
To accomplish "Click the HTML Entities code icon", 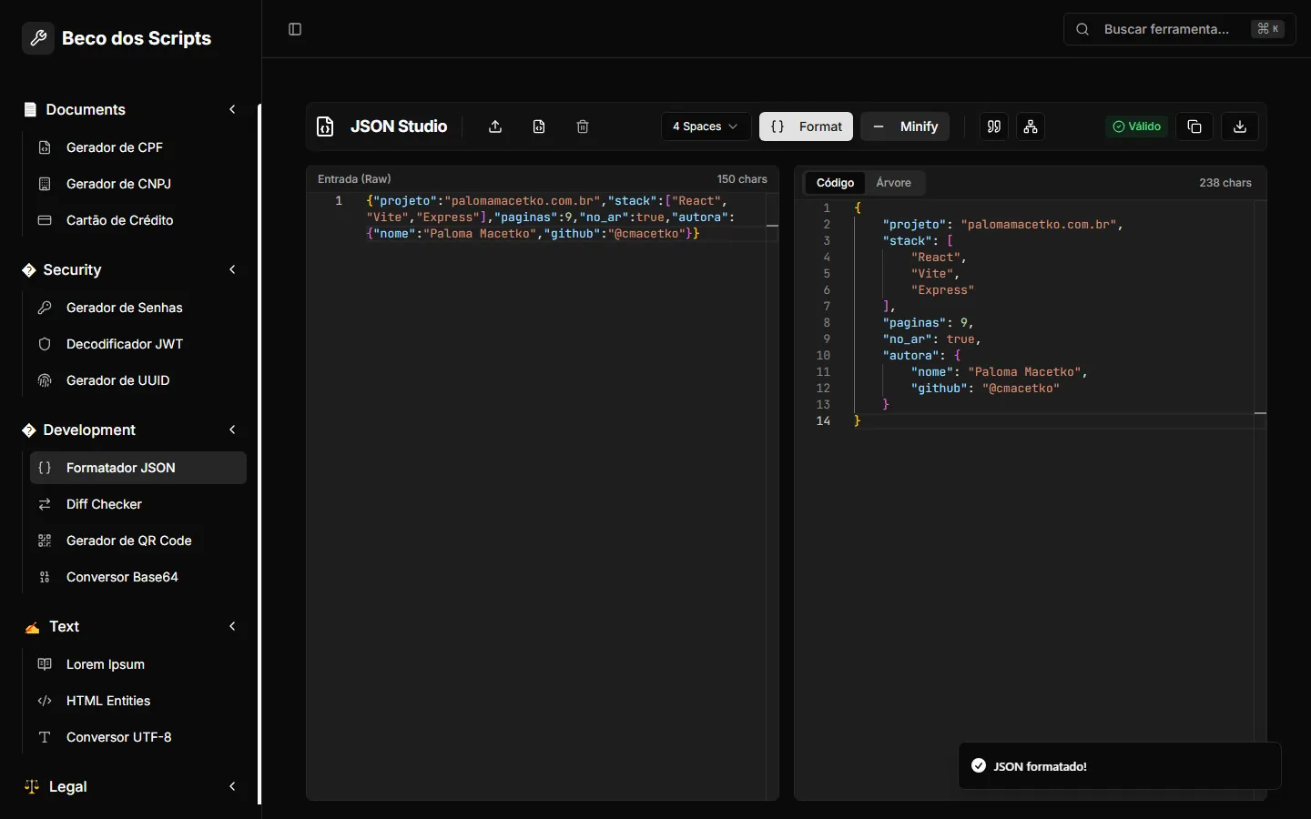I will pyautogui.click(x=45, y=701).
